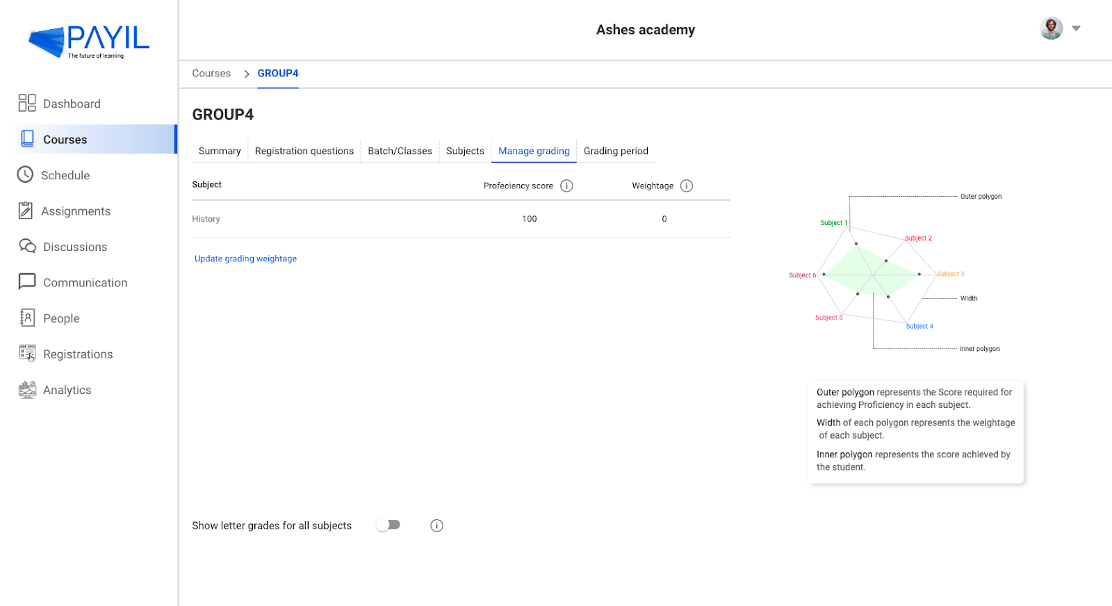
Task: Click the Registrations form icon
Action: 27,353
